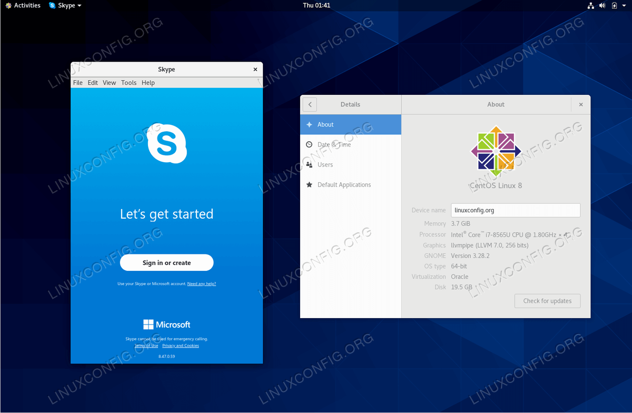Viewport: 632px width, 413px height.
Task: Click the Virtualization value Oracle
Action: coord(459,277)
